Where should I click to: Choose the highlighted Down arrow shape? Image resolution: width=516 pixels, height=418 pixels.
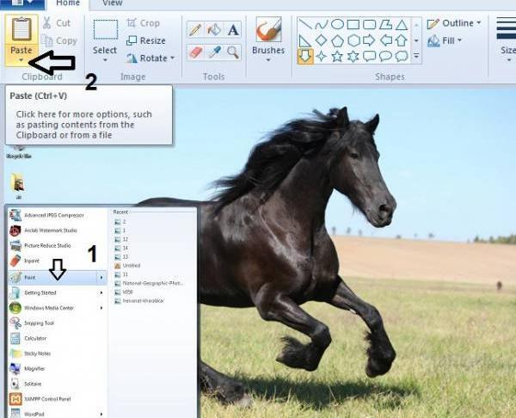click(x=305, y=56)
